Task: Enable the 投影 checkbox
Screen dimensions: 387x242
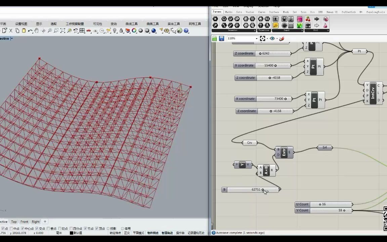Action: point(108,229)
